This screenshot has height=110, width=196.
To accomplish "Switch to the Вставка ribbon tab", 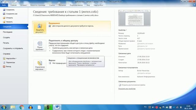I will point(23,5).
